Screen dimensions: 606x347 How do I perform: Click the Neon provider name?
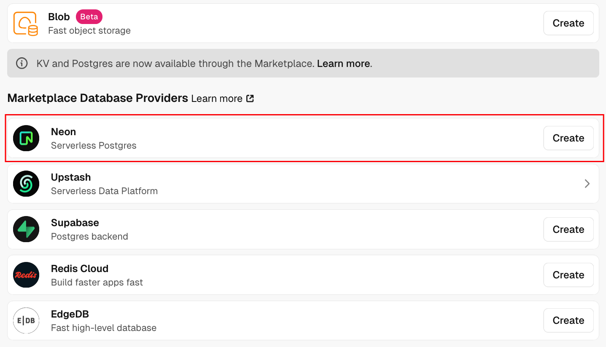coord(63,132)
